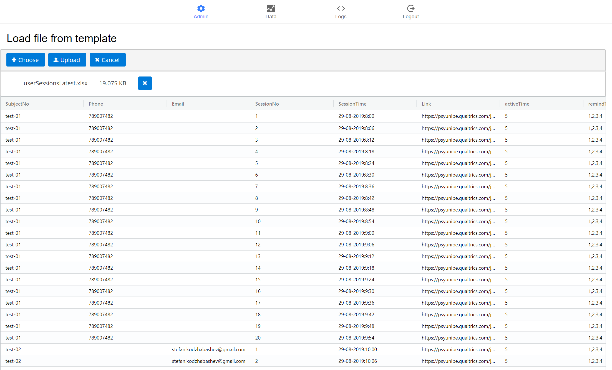This screenshot has height=370, width=612.
Task: Click the file size 19.075 KB
Action: point(113,83)
